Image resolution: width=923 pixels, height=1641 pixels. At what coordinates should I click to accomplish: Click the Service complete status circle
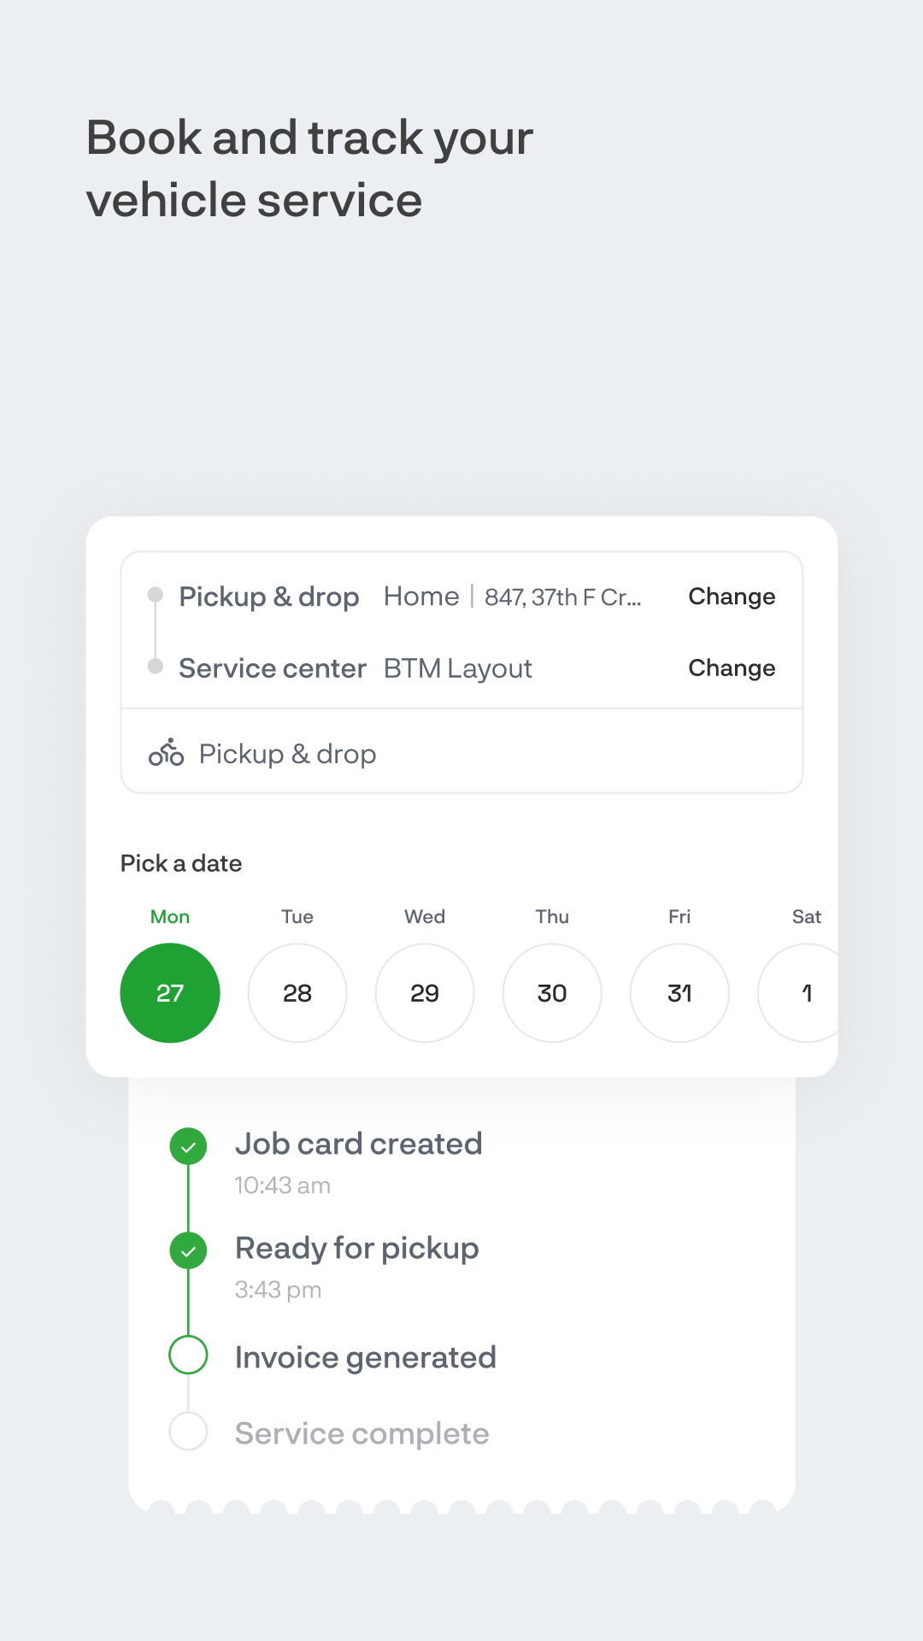point(188,1432)
